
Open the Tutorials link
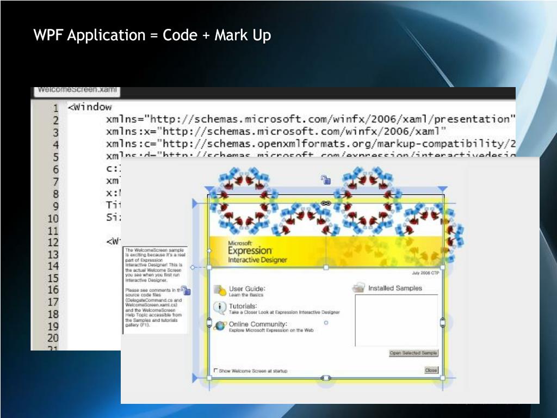click(x=243, y=306)
